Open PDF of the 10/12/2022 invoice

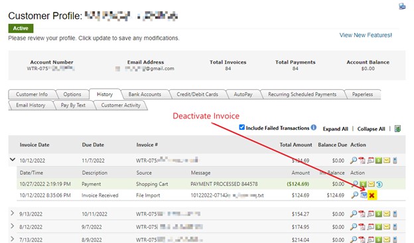(362, 160)
